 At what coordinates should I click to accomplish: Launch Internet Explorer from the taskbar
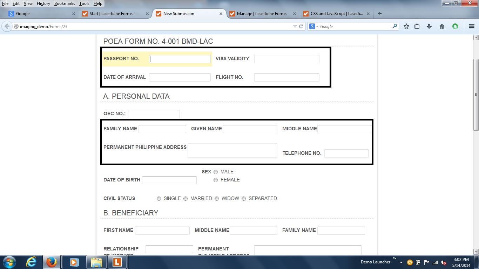[32, 262]
